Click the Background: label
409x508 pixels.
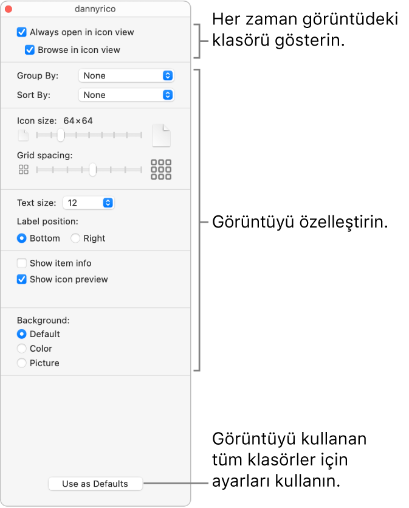pos(43,321)
